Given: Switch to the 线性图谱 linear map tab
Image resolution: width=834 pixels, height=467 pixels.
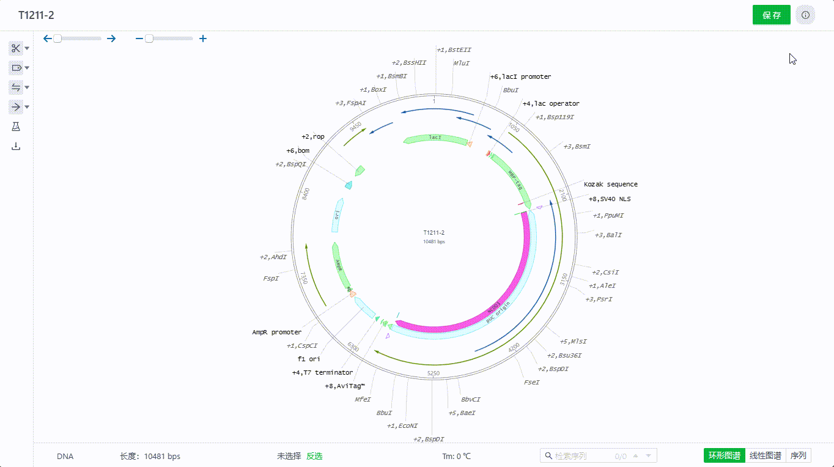Looking at the screenshot, I should pos(765,455).
